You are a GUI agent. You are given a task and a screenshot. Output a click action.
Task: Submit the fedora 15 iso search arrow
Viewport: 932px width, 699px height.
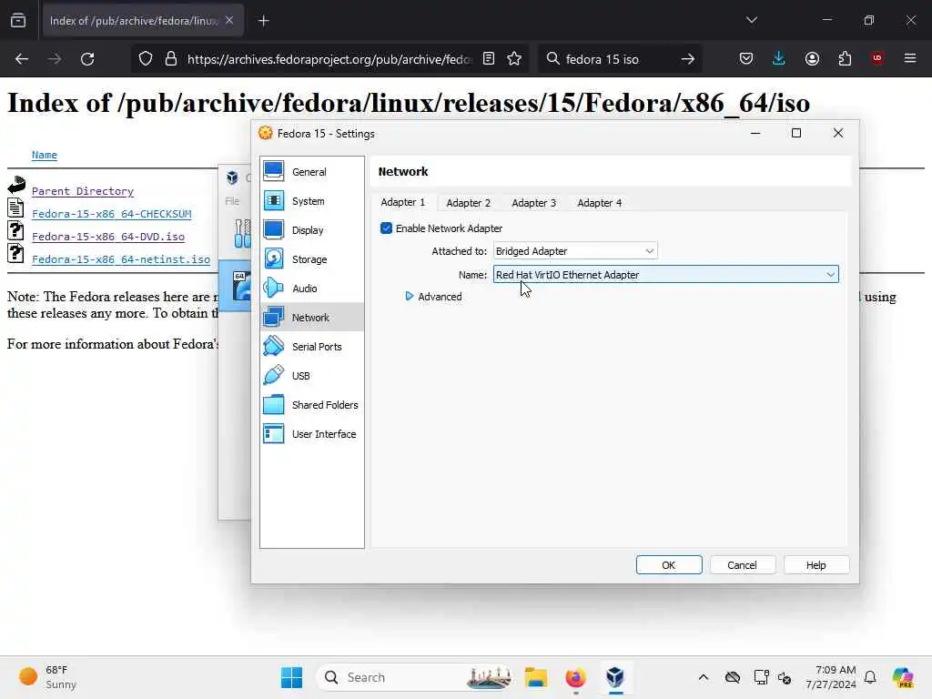pos(688,59)
